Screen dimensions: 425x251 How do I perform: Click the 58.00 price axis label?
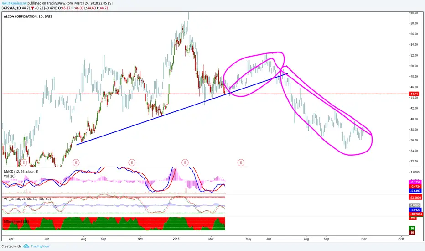[414, 24]
